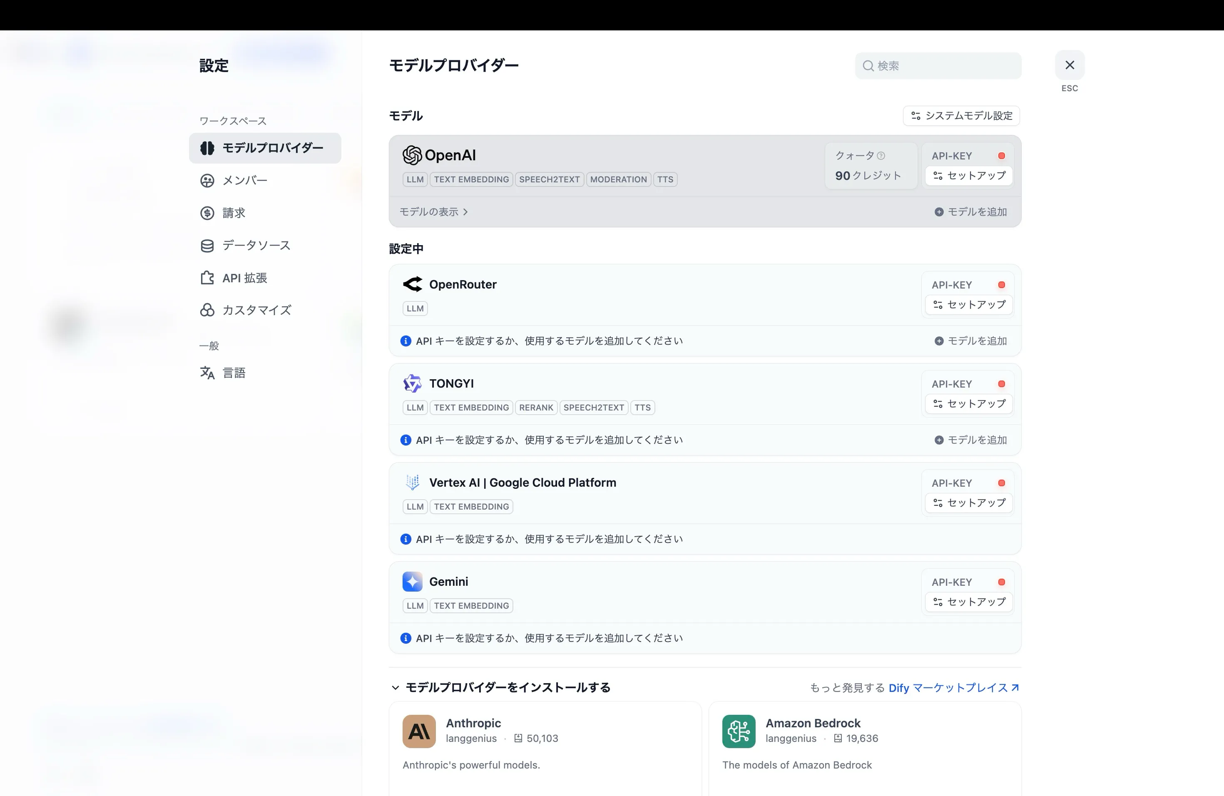This screenshot has height=796, width=1224.
Task: Click the OpenAI logo icon
Action: tap(413, 155)
